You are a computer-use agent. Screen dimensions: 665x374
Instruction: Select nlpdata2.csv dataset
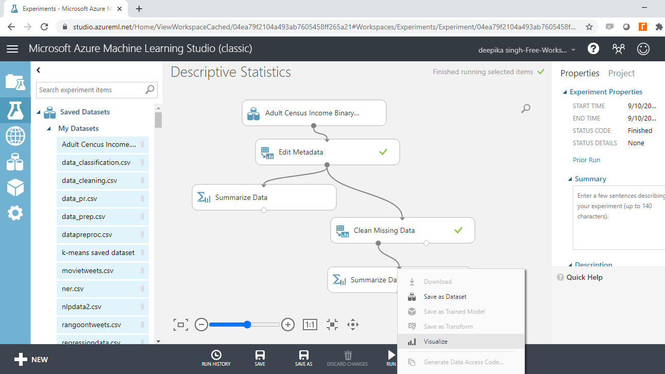(103, 307)
